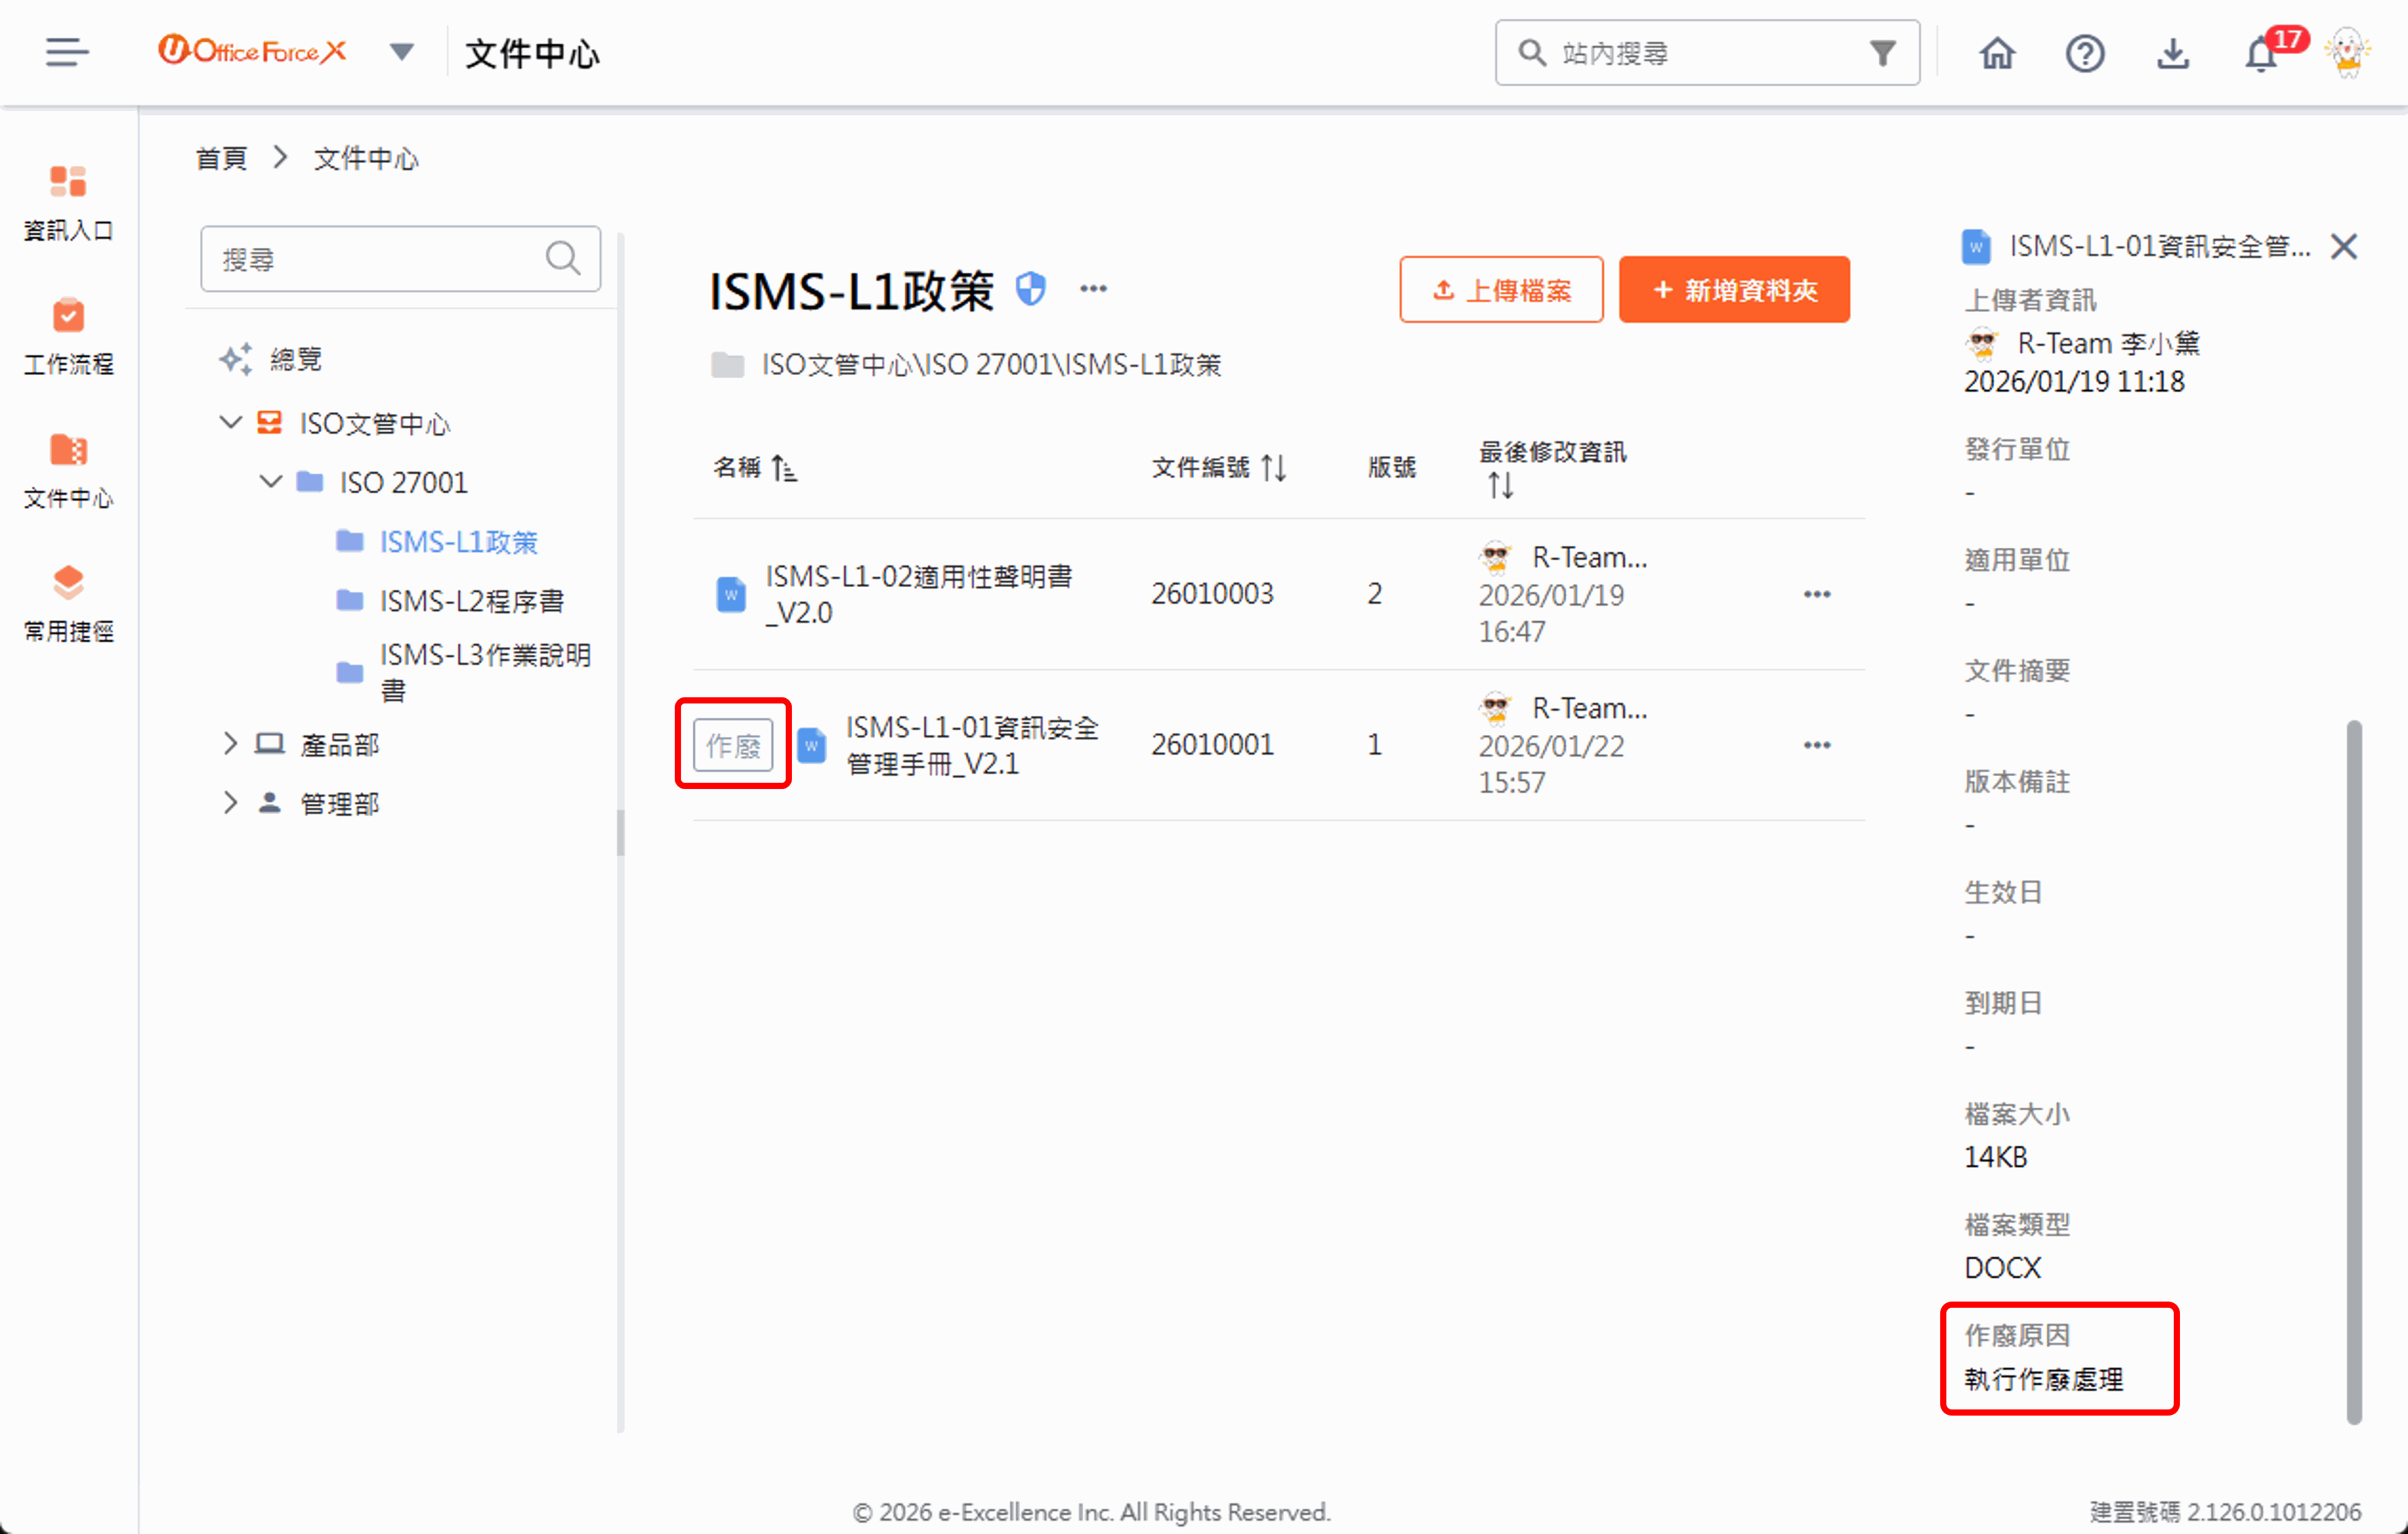Expand the 產品部 tree node

pyautogui.click(x=230, y=744)
